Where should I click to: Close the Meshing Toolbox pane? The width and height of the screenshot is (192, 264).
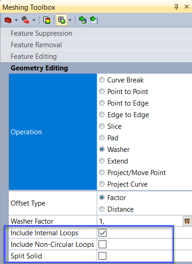point(186,6)
